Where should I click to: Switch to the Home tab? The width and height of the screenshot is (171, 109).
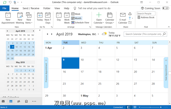click(x=15, y=8)
